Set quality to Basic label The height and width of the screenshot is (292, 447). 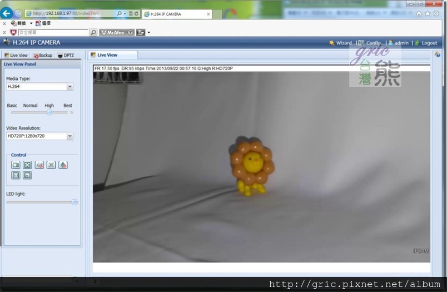coord(12,106)
